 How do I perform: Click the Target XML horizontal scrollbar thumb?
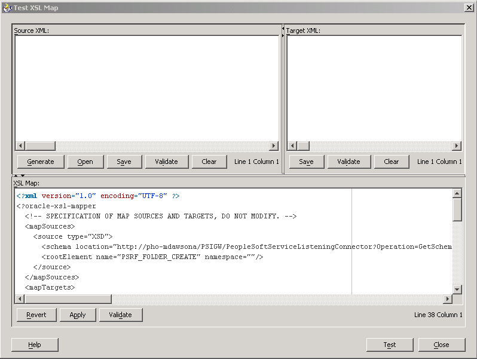tap(303, 146)
